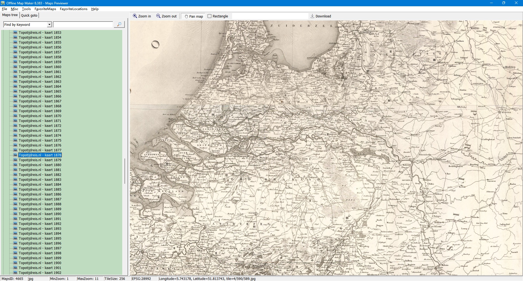523x281 pixels.
Task: Select Topotijdreis.nl - kaart 1902 in tree
Action: point(40,273)
